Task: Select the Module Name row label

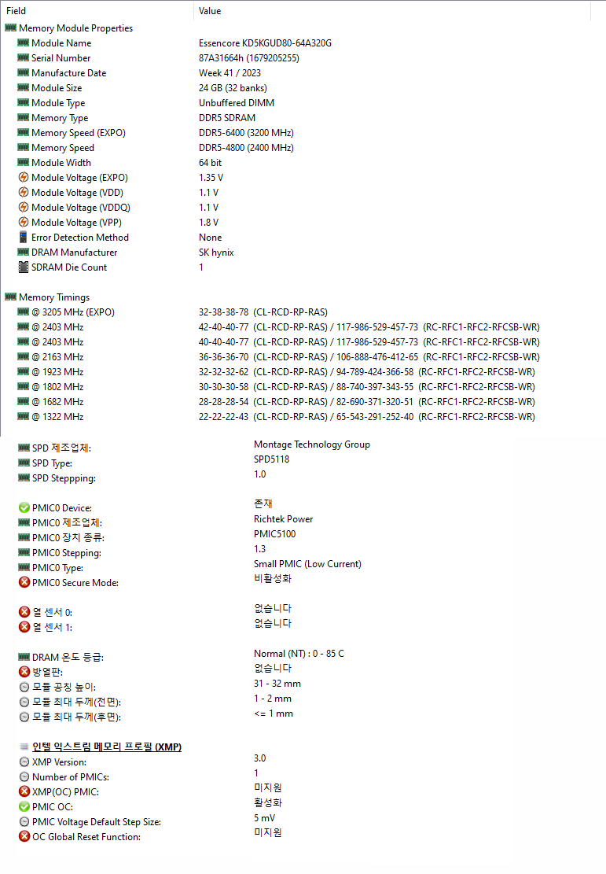Action: 61,43
